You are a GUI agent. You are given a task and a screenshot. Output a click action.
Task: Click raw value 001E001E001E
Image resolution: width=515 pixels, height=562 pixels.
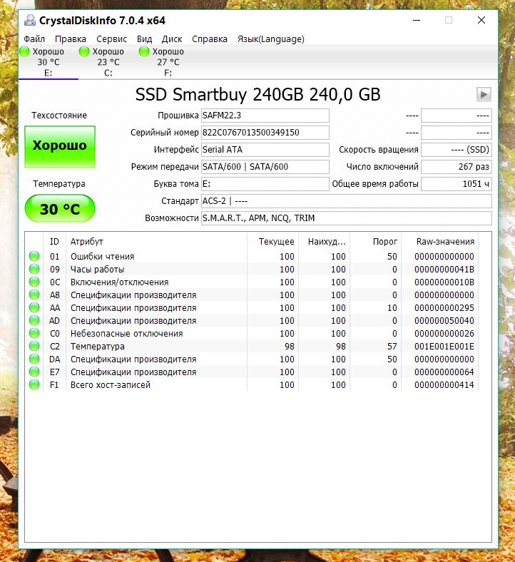444,346
